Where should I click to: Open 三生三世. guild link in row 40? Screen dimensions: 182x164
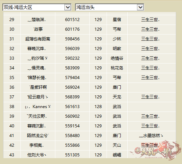[x=150, y=126]
